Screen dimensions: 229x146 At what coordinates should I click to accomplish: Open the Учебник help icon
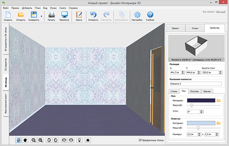tap(150, 16)
